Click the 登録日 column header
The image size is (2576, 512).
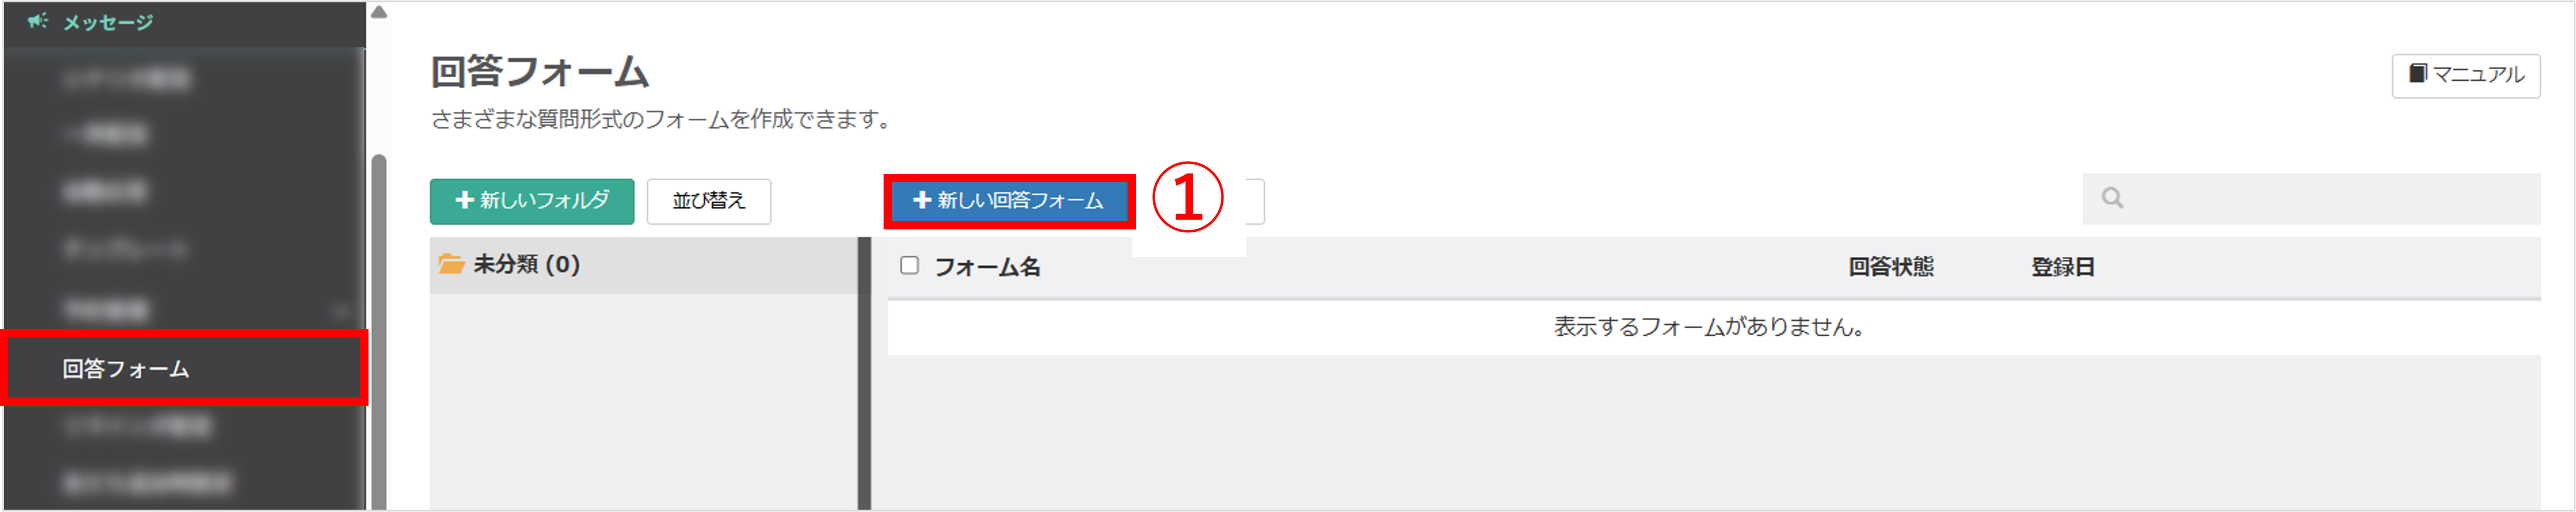2062,267
